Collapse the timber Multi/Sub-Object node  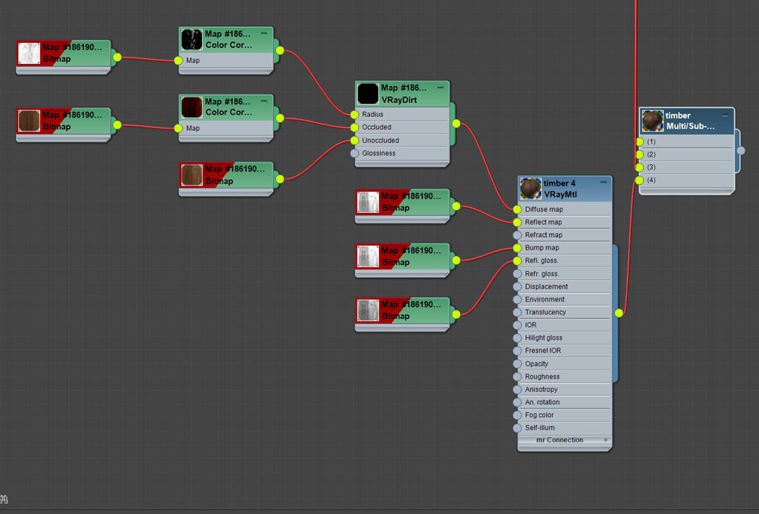(x=724, y=115)
